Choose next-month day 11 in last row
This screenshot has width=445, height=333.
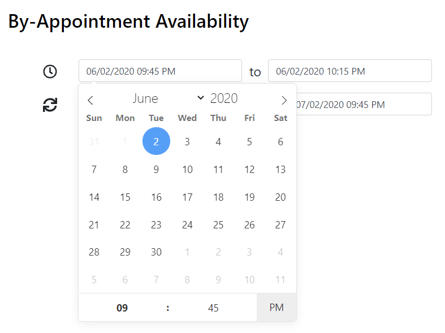tap(280, 279)
